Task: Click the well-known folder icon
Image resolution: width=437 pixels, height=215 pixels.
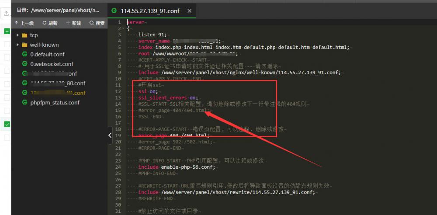Action: click(x=24, y=45)
